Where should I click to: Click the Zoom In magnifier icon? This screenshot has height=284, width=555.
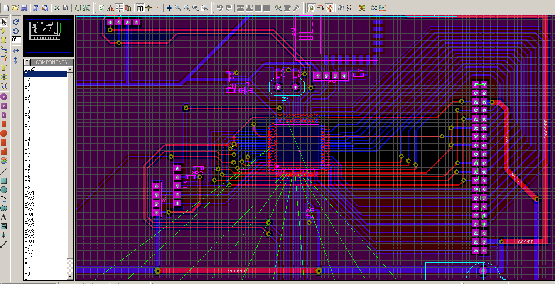point(178,8)
